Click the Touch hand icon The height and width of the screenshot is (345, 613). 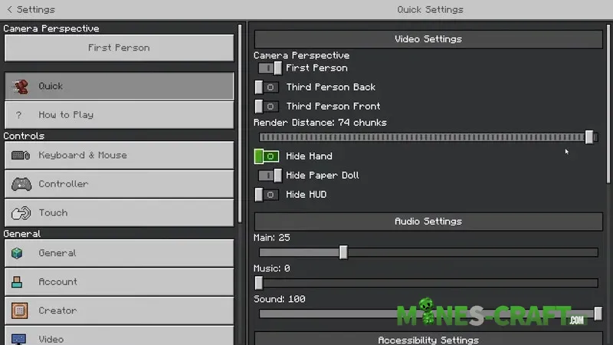(x=20, y=212)
